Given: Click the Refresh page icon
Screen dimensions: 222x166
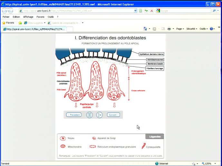Looking at the screenshot, I should point(146,11).
